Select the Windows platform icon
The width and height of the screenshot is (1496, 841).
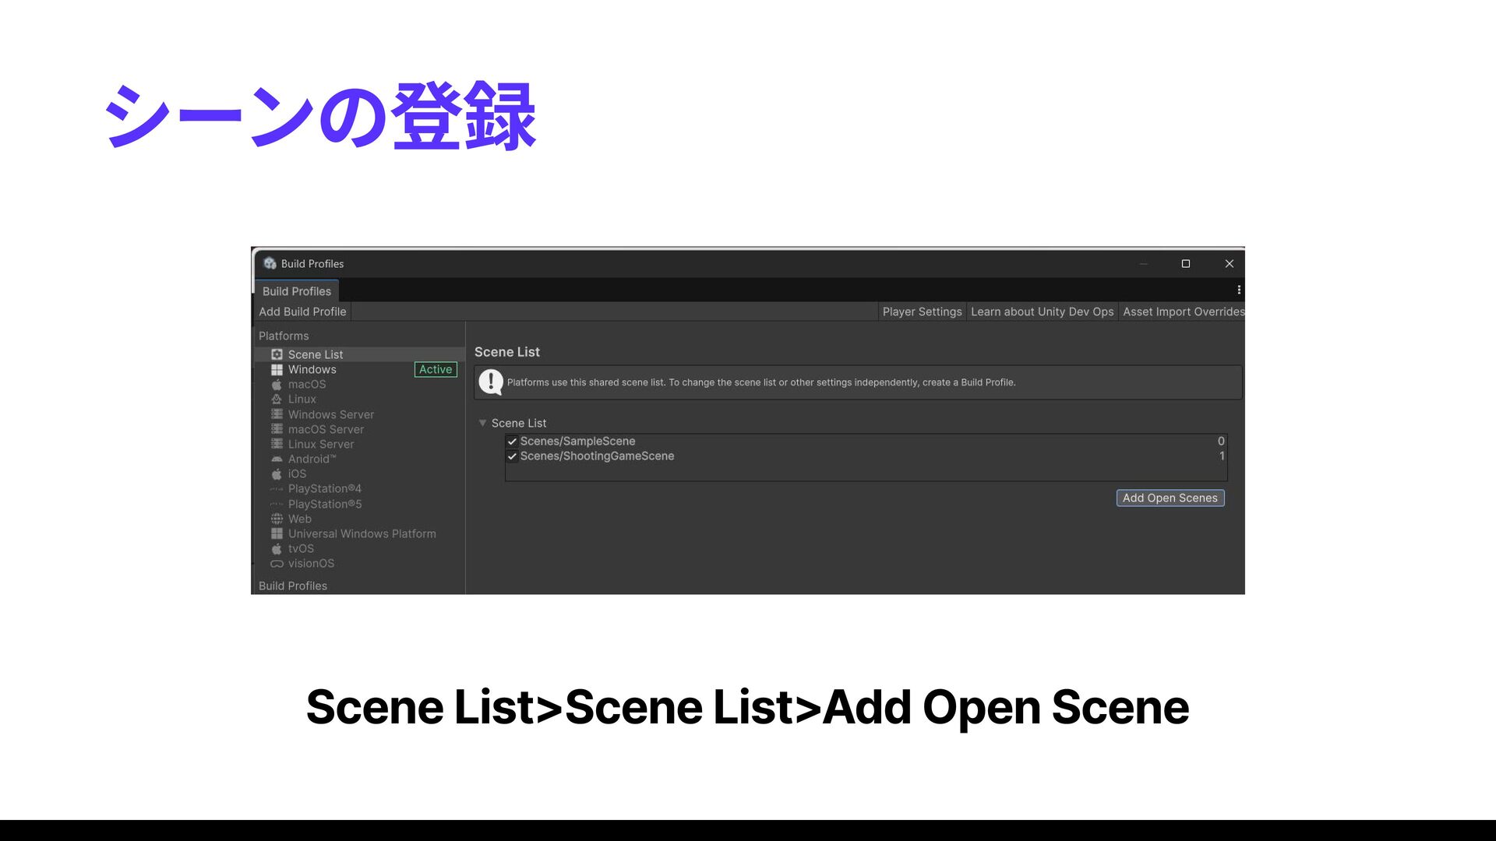[277, 370]
